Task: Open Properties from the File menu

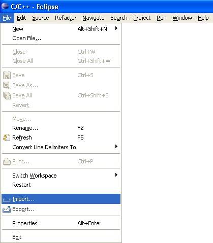Action: pyautogui.click(x=61, y=223)
